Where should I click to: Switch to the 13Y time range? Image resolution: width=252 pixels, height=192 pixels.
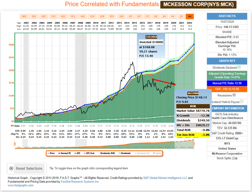[x=93, y=17]
